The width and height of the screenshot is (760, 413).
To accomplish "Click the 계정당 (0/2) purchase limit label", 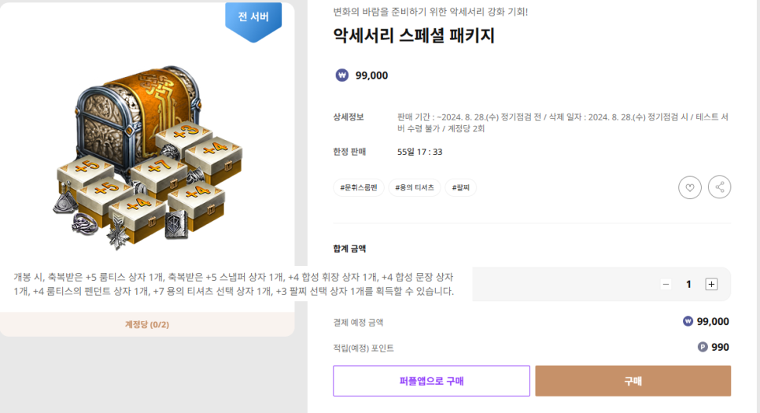I will [147, 324].
